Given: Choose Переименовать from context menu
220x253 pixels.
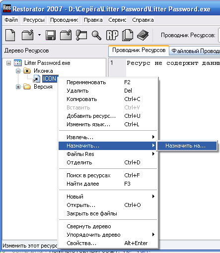Looking at the screenshot, I should click(x=108, y=82).
